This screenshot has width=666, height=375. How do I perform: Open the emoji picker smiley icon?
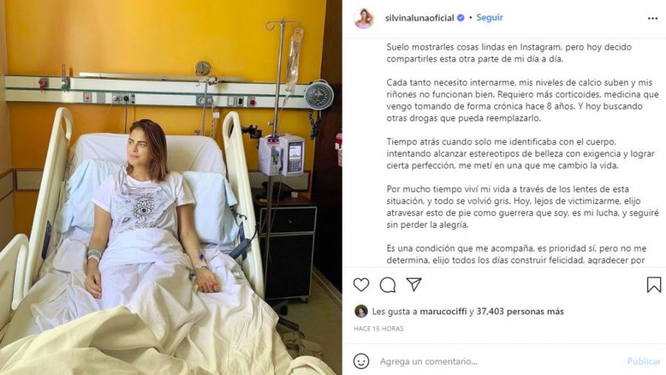pyautogui.click(x=361, y=361)
